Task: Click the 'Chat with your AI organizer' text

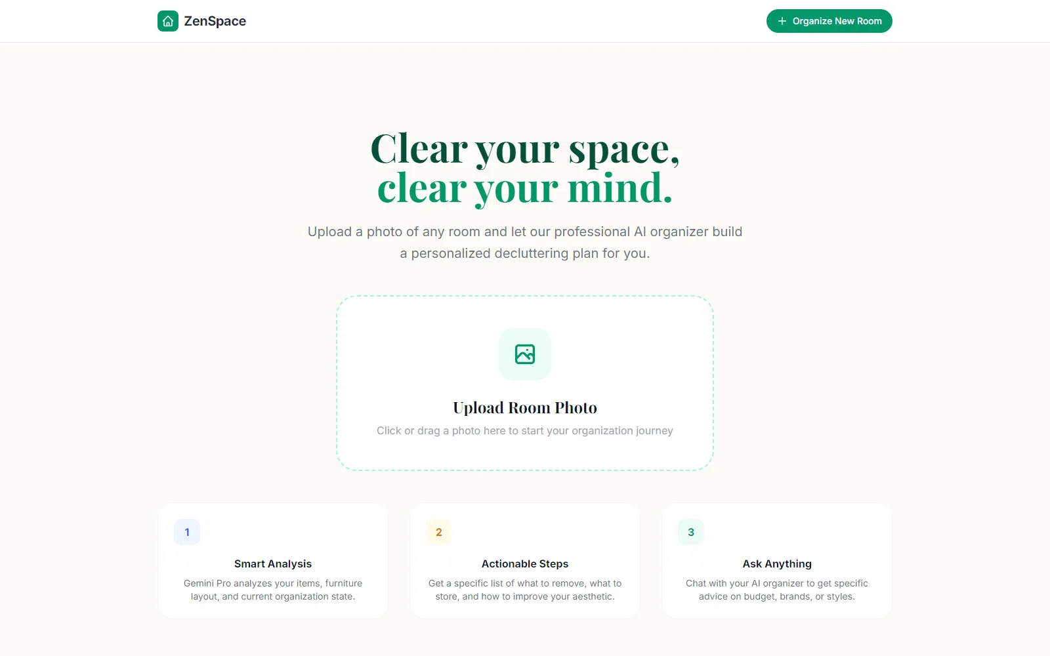Action: pyautogui.click(x=777, y=590)
